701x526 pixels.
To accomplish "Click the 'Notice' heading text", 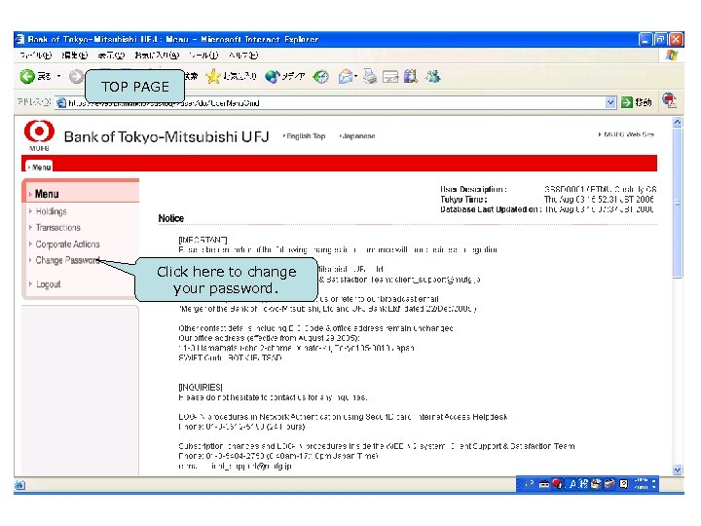I will tap(170, 218).
